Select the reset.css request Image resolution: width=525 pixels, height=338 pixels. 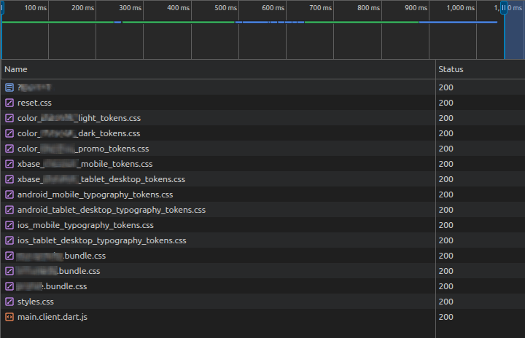pos(34,103)
